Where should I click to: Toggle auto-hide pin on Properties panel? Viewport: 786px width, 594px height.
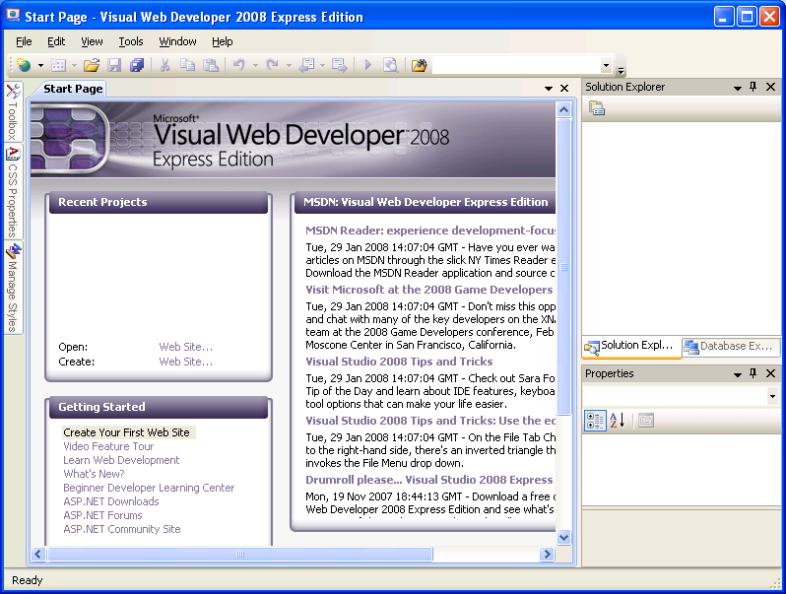pyautogui.click(x=753, y=373)
